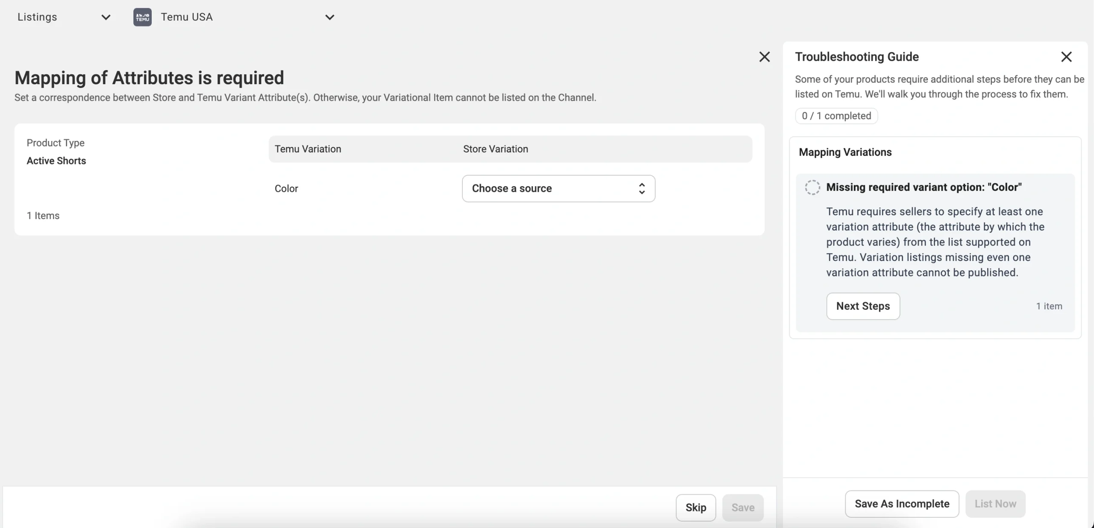
Task: Click the greyed-out Save button
Action: (x=743, y=507)
